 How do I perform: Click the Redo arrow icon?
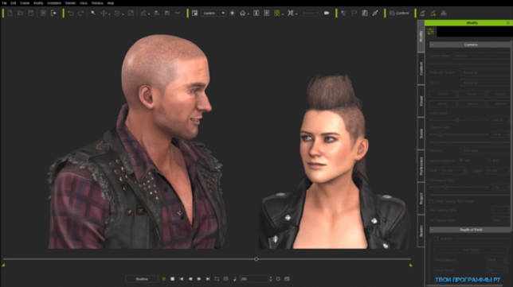tap(80, 14)
